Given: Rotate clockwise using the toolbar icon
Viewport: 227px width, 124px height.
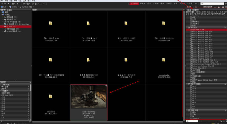Looking at the screenshot, I should 44,4.
